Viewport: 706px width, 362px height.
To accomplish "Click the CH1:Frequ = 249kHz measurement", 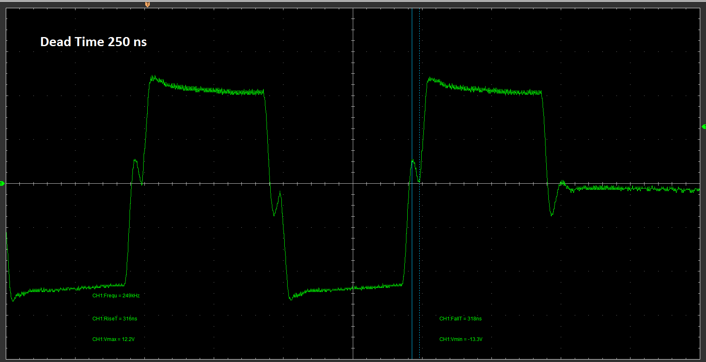I will point(116,296).
